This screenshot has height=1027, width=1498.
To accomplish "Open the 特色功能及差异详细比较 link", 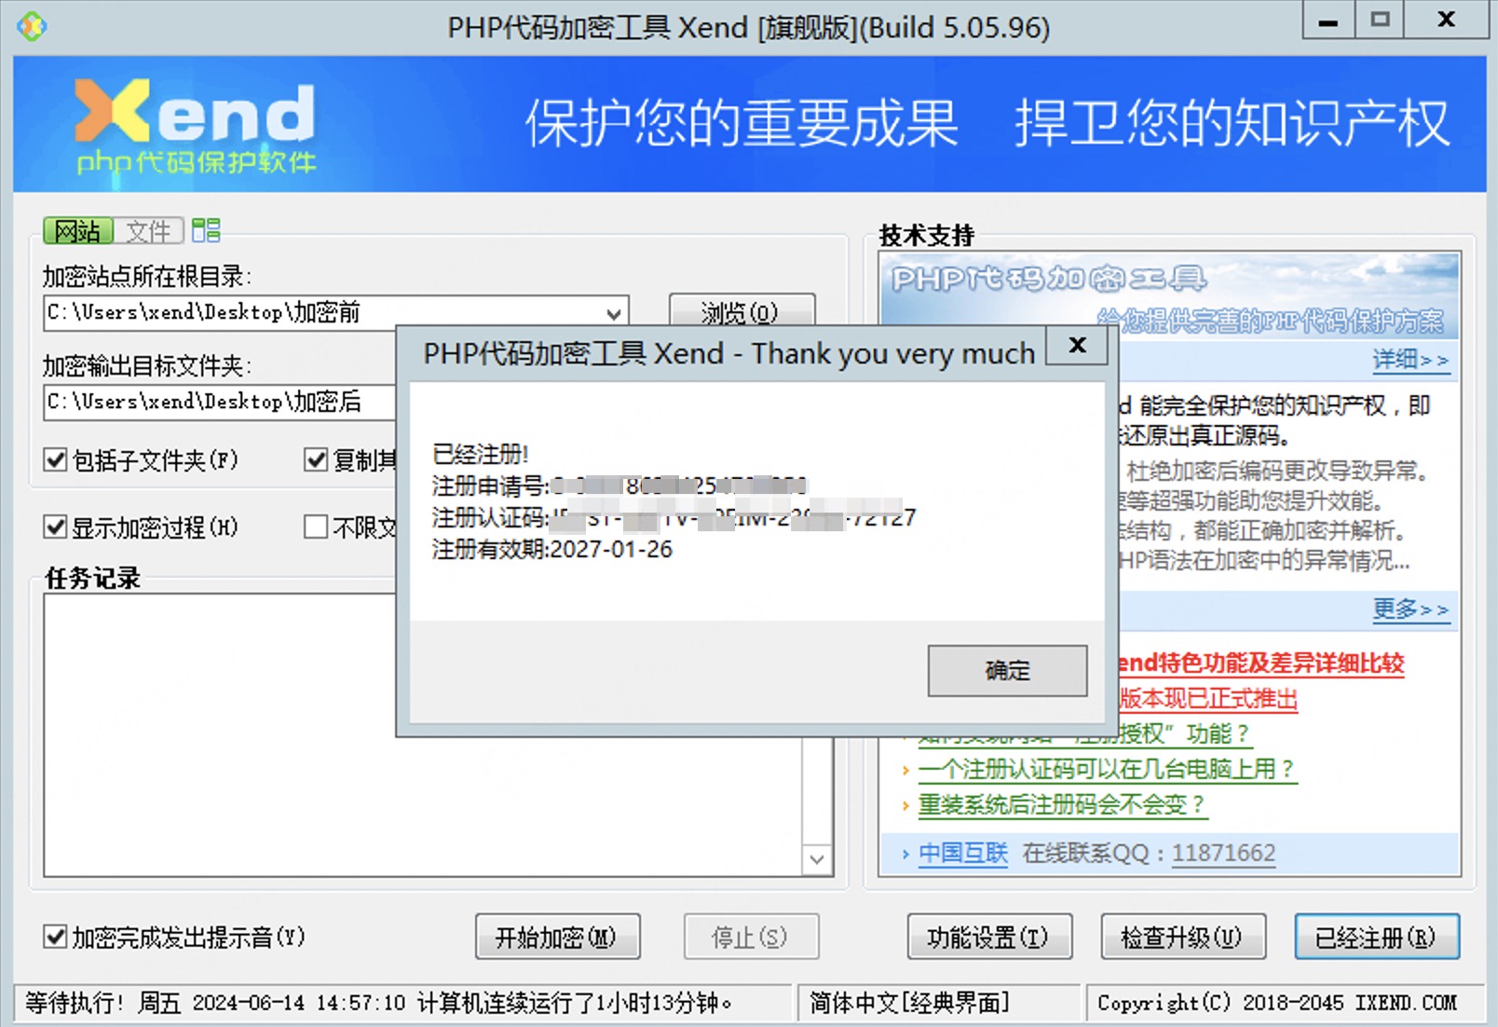I will point(1260,663).
